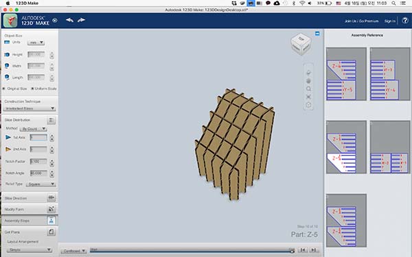Click the Sign In link
This screenshot has height=257, width=412.
tap(389, 21)
